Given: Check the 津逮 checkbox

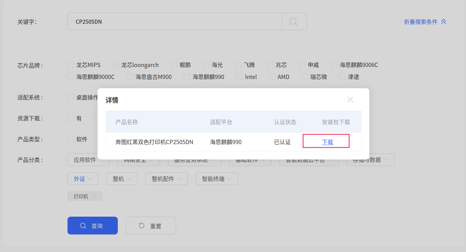Looking at the screenshot, I should 342,77.
